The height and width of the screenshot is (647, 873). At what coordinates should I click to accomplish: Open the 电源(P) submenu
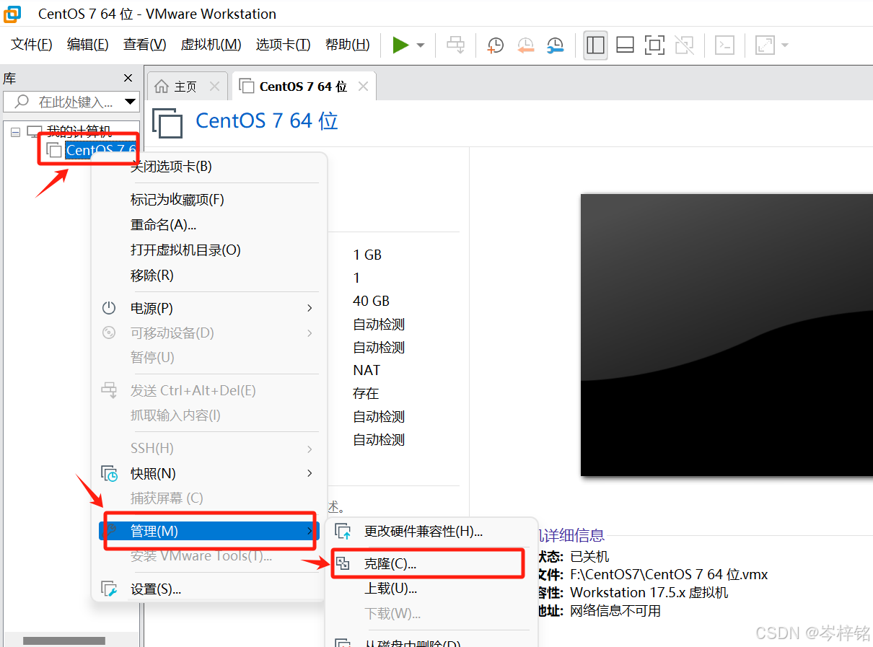pyautogui.click(x=209, y=308)
